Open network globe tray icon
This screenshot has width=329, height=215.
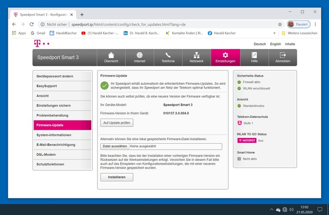(285, 209)
